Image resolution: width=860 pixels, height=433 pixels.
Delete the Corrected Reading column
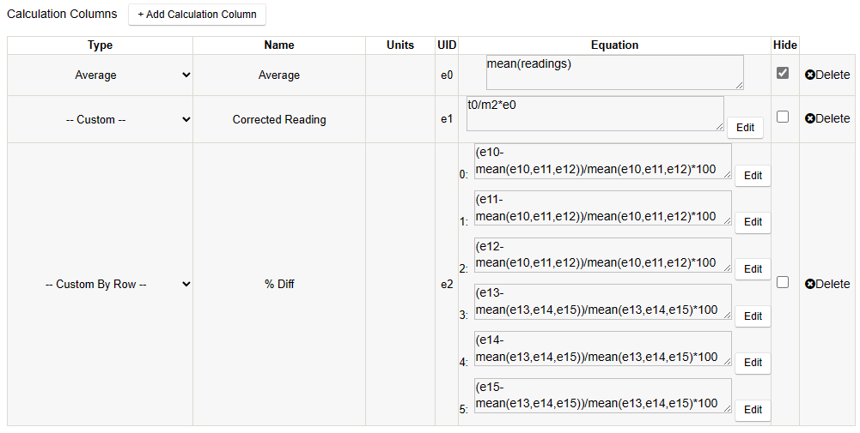coord(827,118)
